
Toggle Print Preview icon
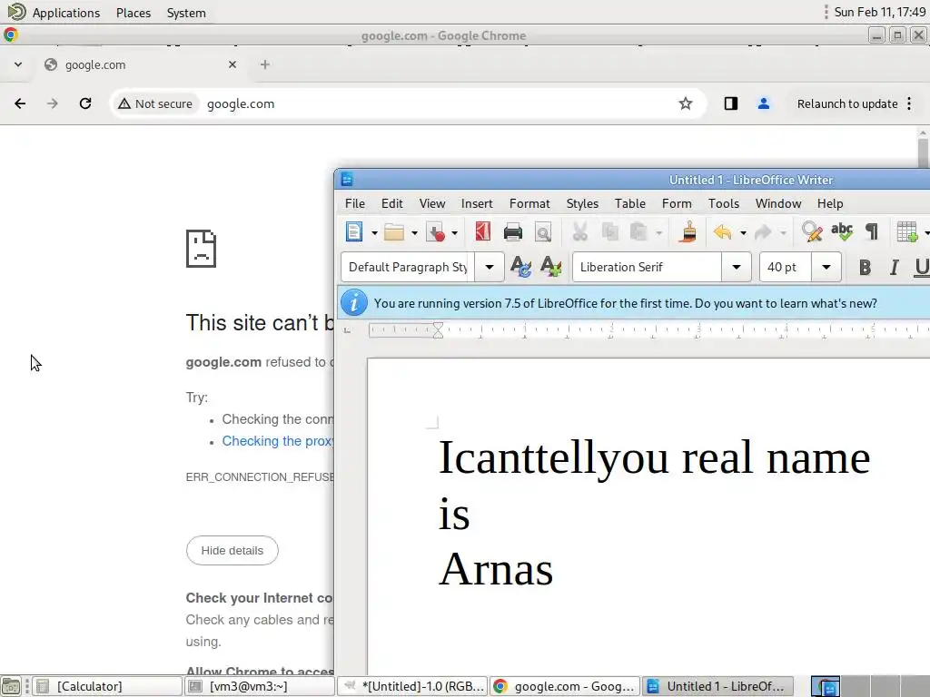(x=543, y=231)
